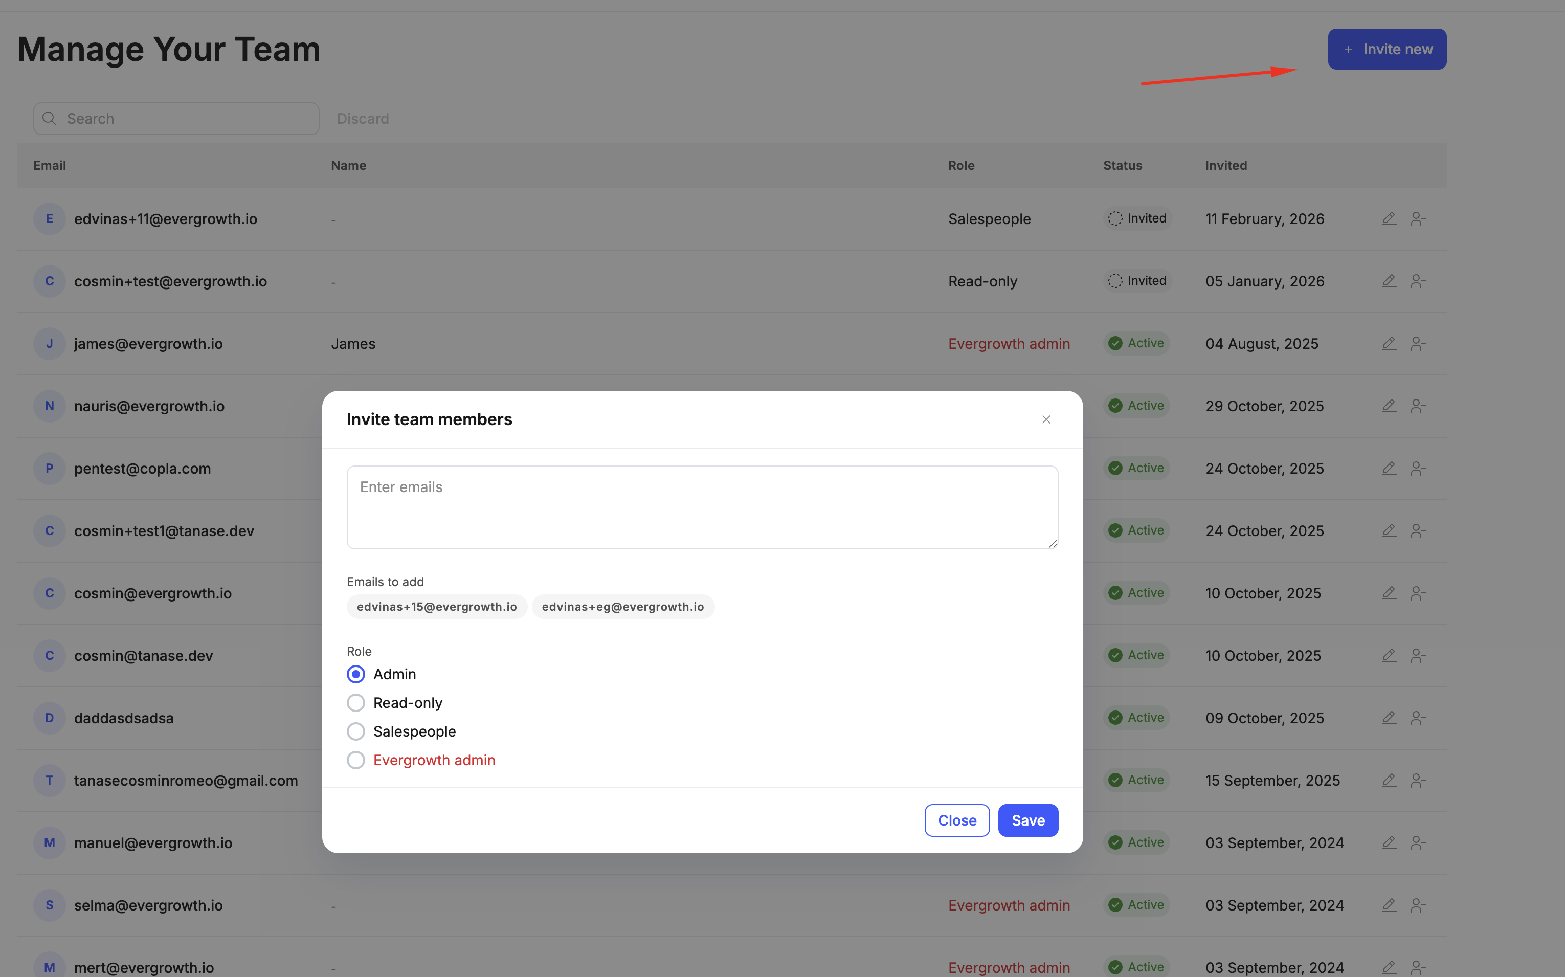Click the edvinas+eg@evergrowth.io email chip
Image resolution: width=1565 pixels, height=977 pixels.
pos(622,606)
